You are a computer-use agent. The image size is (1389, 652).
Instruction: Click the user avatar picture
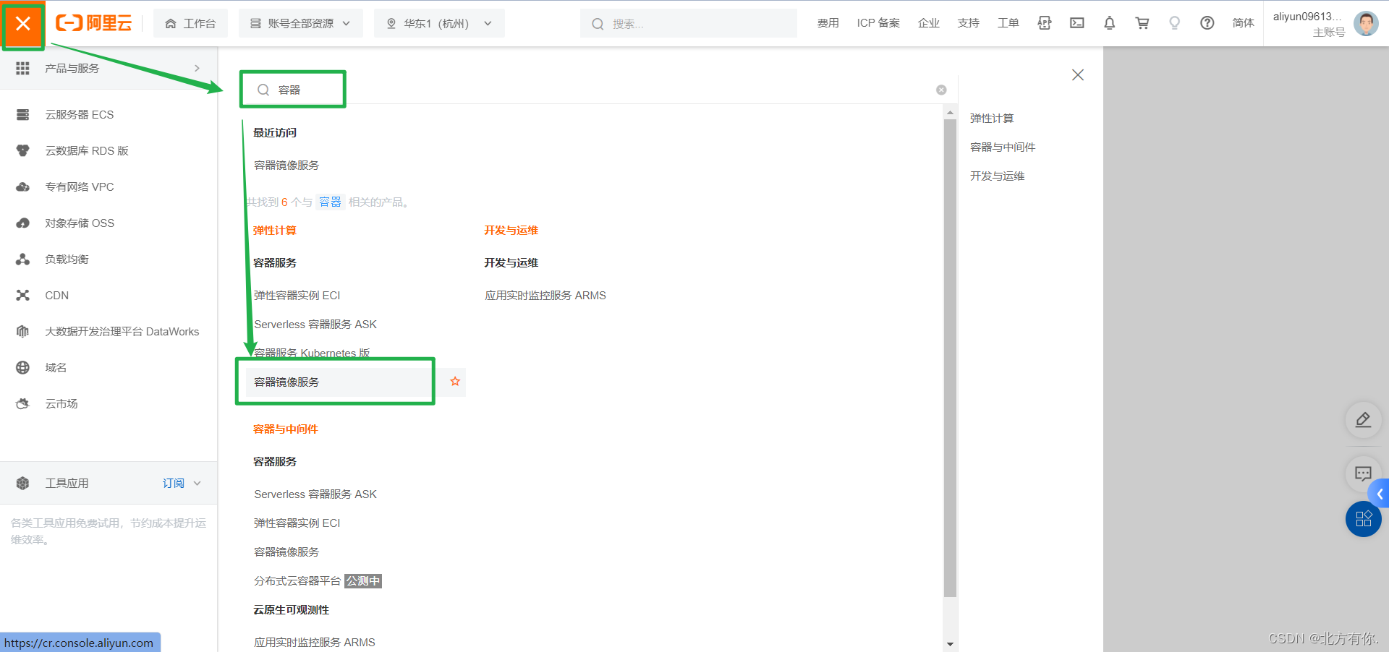tap(1366, 23)
